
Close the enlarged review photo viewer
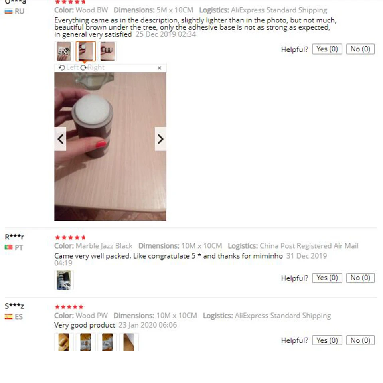click(x=159, y=68)
